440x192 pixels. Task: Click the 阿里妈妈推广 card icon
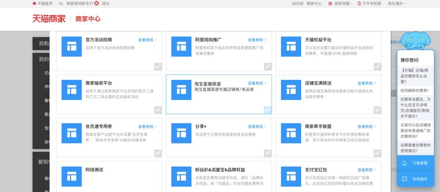pyautogui.click(x=181, y=47)
